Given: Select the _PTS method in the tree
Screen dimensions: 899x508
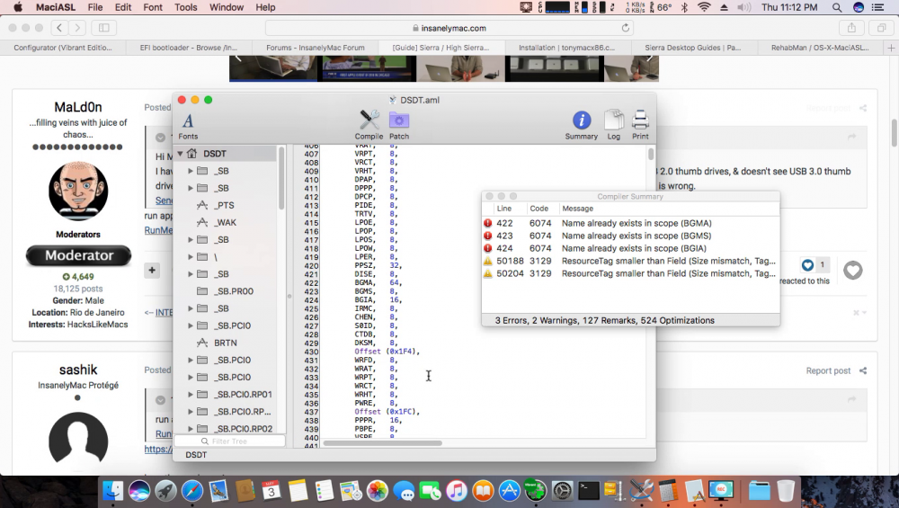Looking at the screenshot, I should 225,205.
